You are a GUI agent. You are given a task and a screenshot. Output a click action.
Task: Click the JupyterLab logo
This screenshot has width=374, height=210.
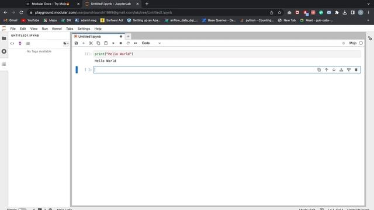click(x=4, y=29)
